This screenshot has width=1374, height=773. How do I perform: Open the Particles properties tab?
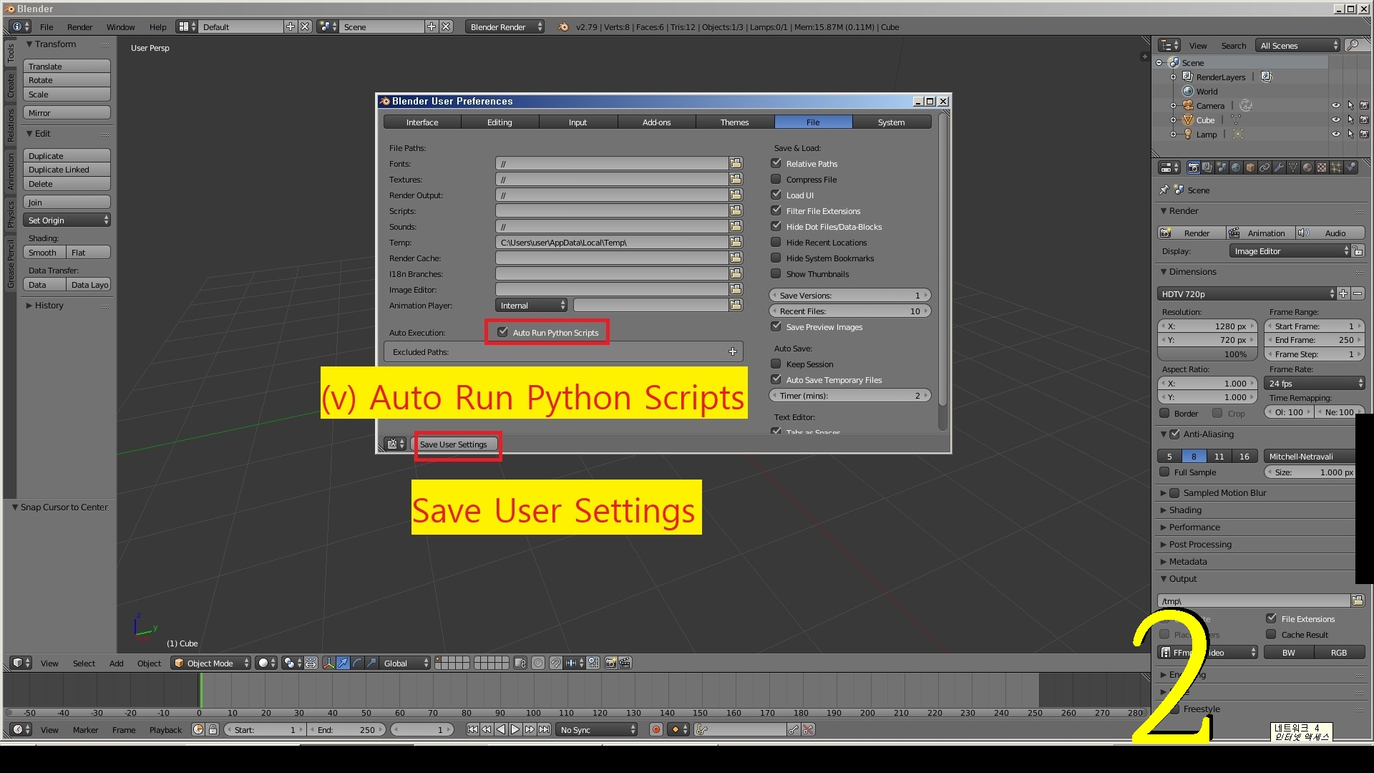click(1336, 167)
